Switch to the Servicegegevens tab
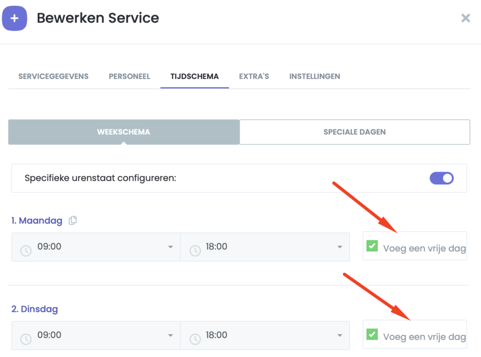The width and height of the screenshot is (481, 357). [53, 76]
